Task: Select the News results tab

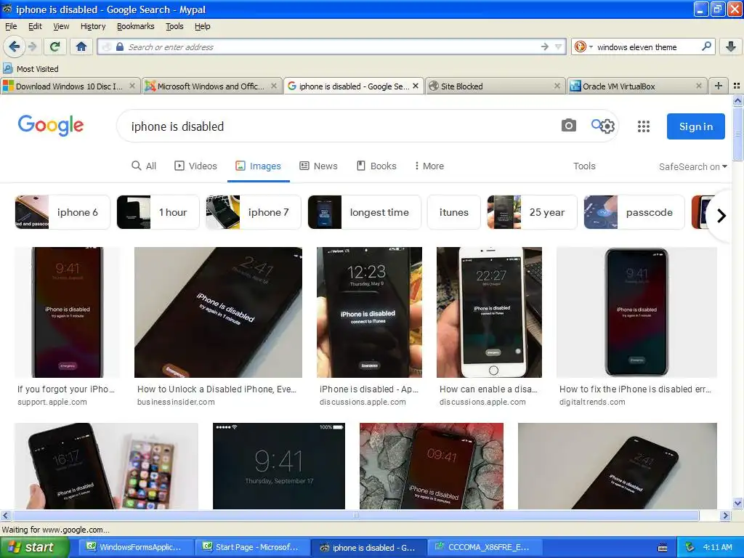Action: [x=318, y=166]
